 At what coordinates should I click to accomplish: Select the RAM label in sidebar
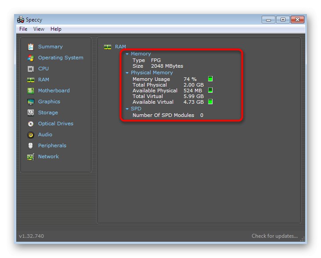coord(43,80)
